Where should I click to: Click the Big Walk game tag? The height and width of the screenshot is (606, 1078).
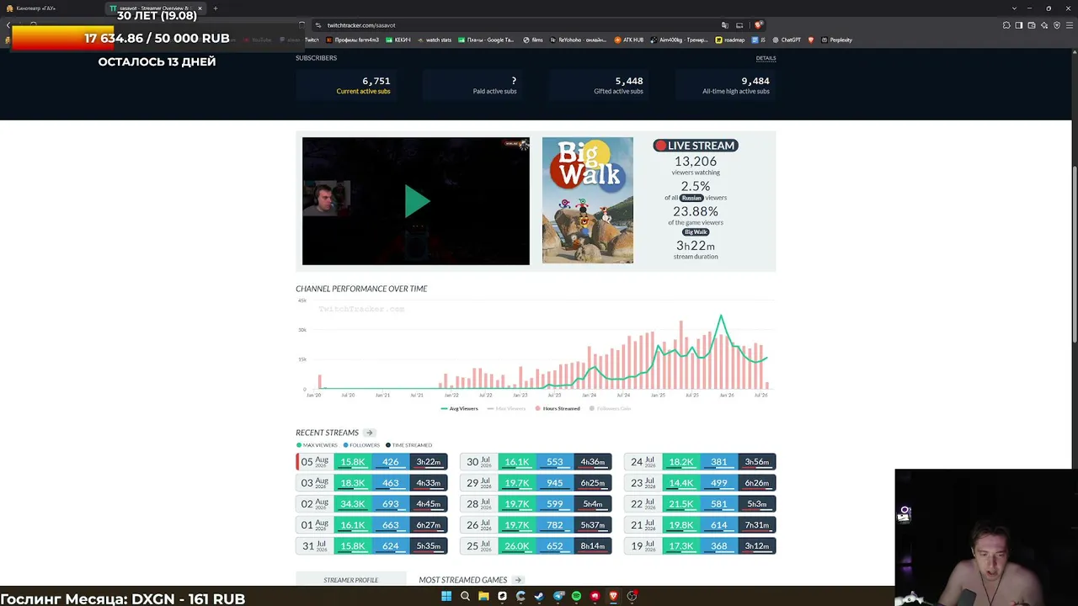coord(696,232)
